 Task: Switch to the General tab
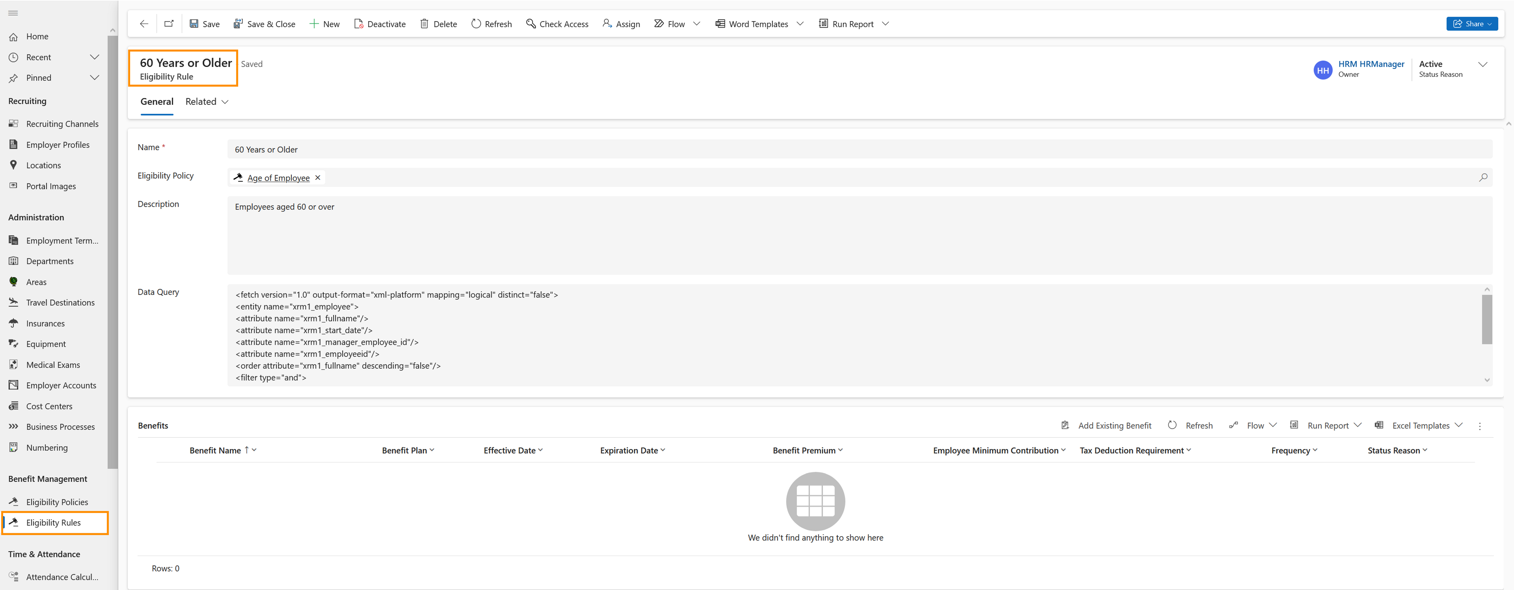point(157,102)
